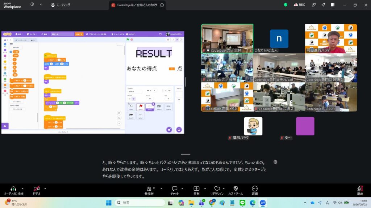
Task: Open the AI Companion sparkle icon
Action: tap(323, 5)
